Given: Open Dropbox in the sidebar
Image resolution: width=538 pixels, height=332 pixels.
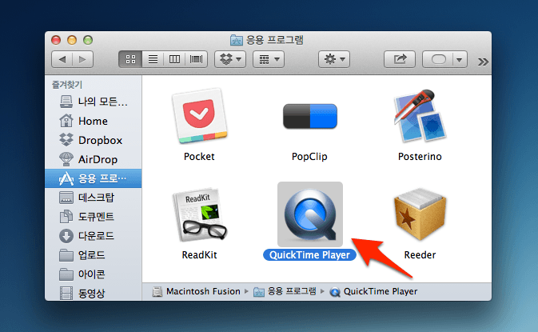Looking at the screenshot, I should (94, 140).
